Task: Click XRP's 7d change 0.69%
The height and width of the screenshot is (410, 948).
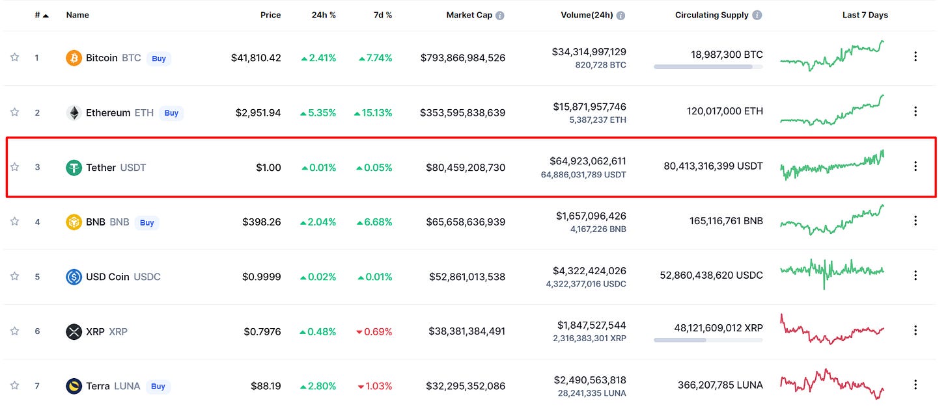Action: (374, 331)
